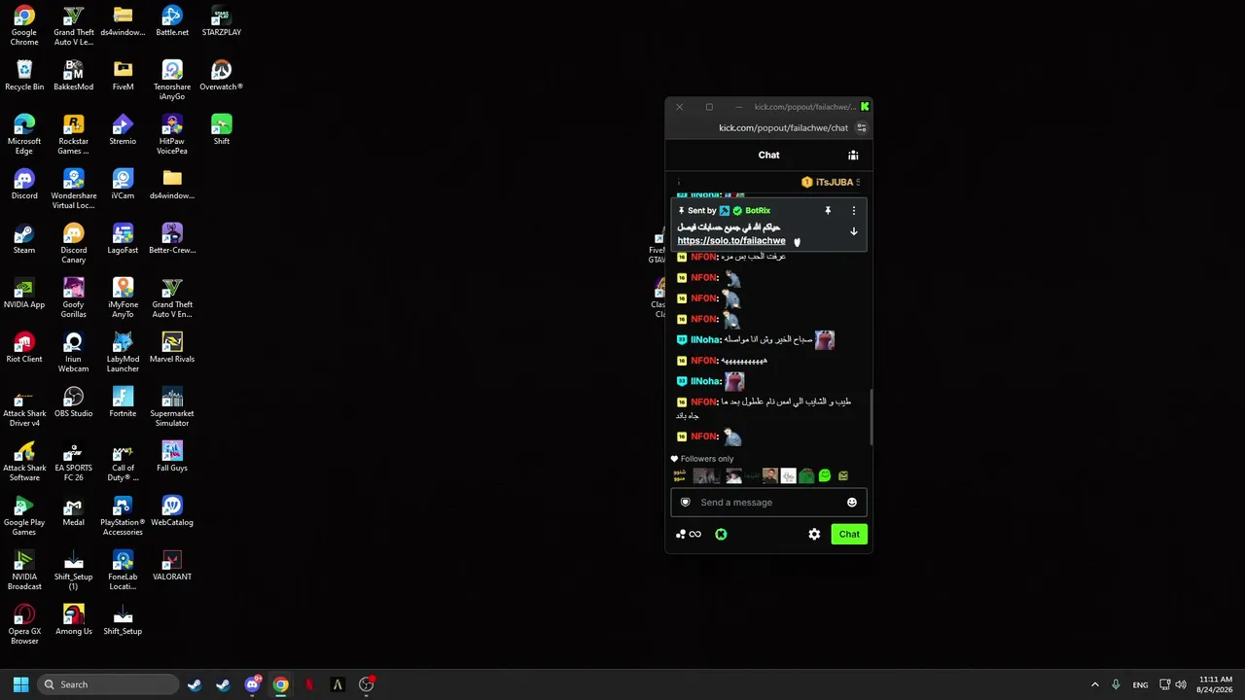This screenshot has width=1245, height=700.
Task: Open Google Chrome desktop shortcut
Action: point(24,26)
